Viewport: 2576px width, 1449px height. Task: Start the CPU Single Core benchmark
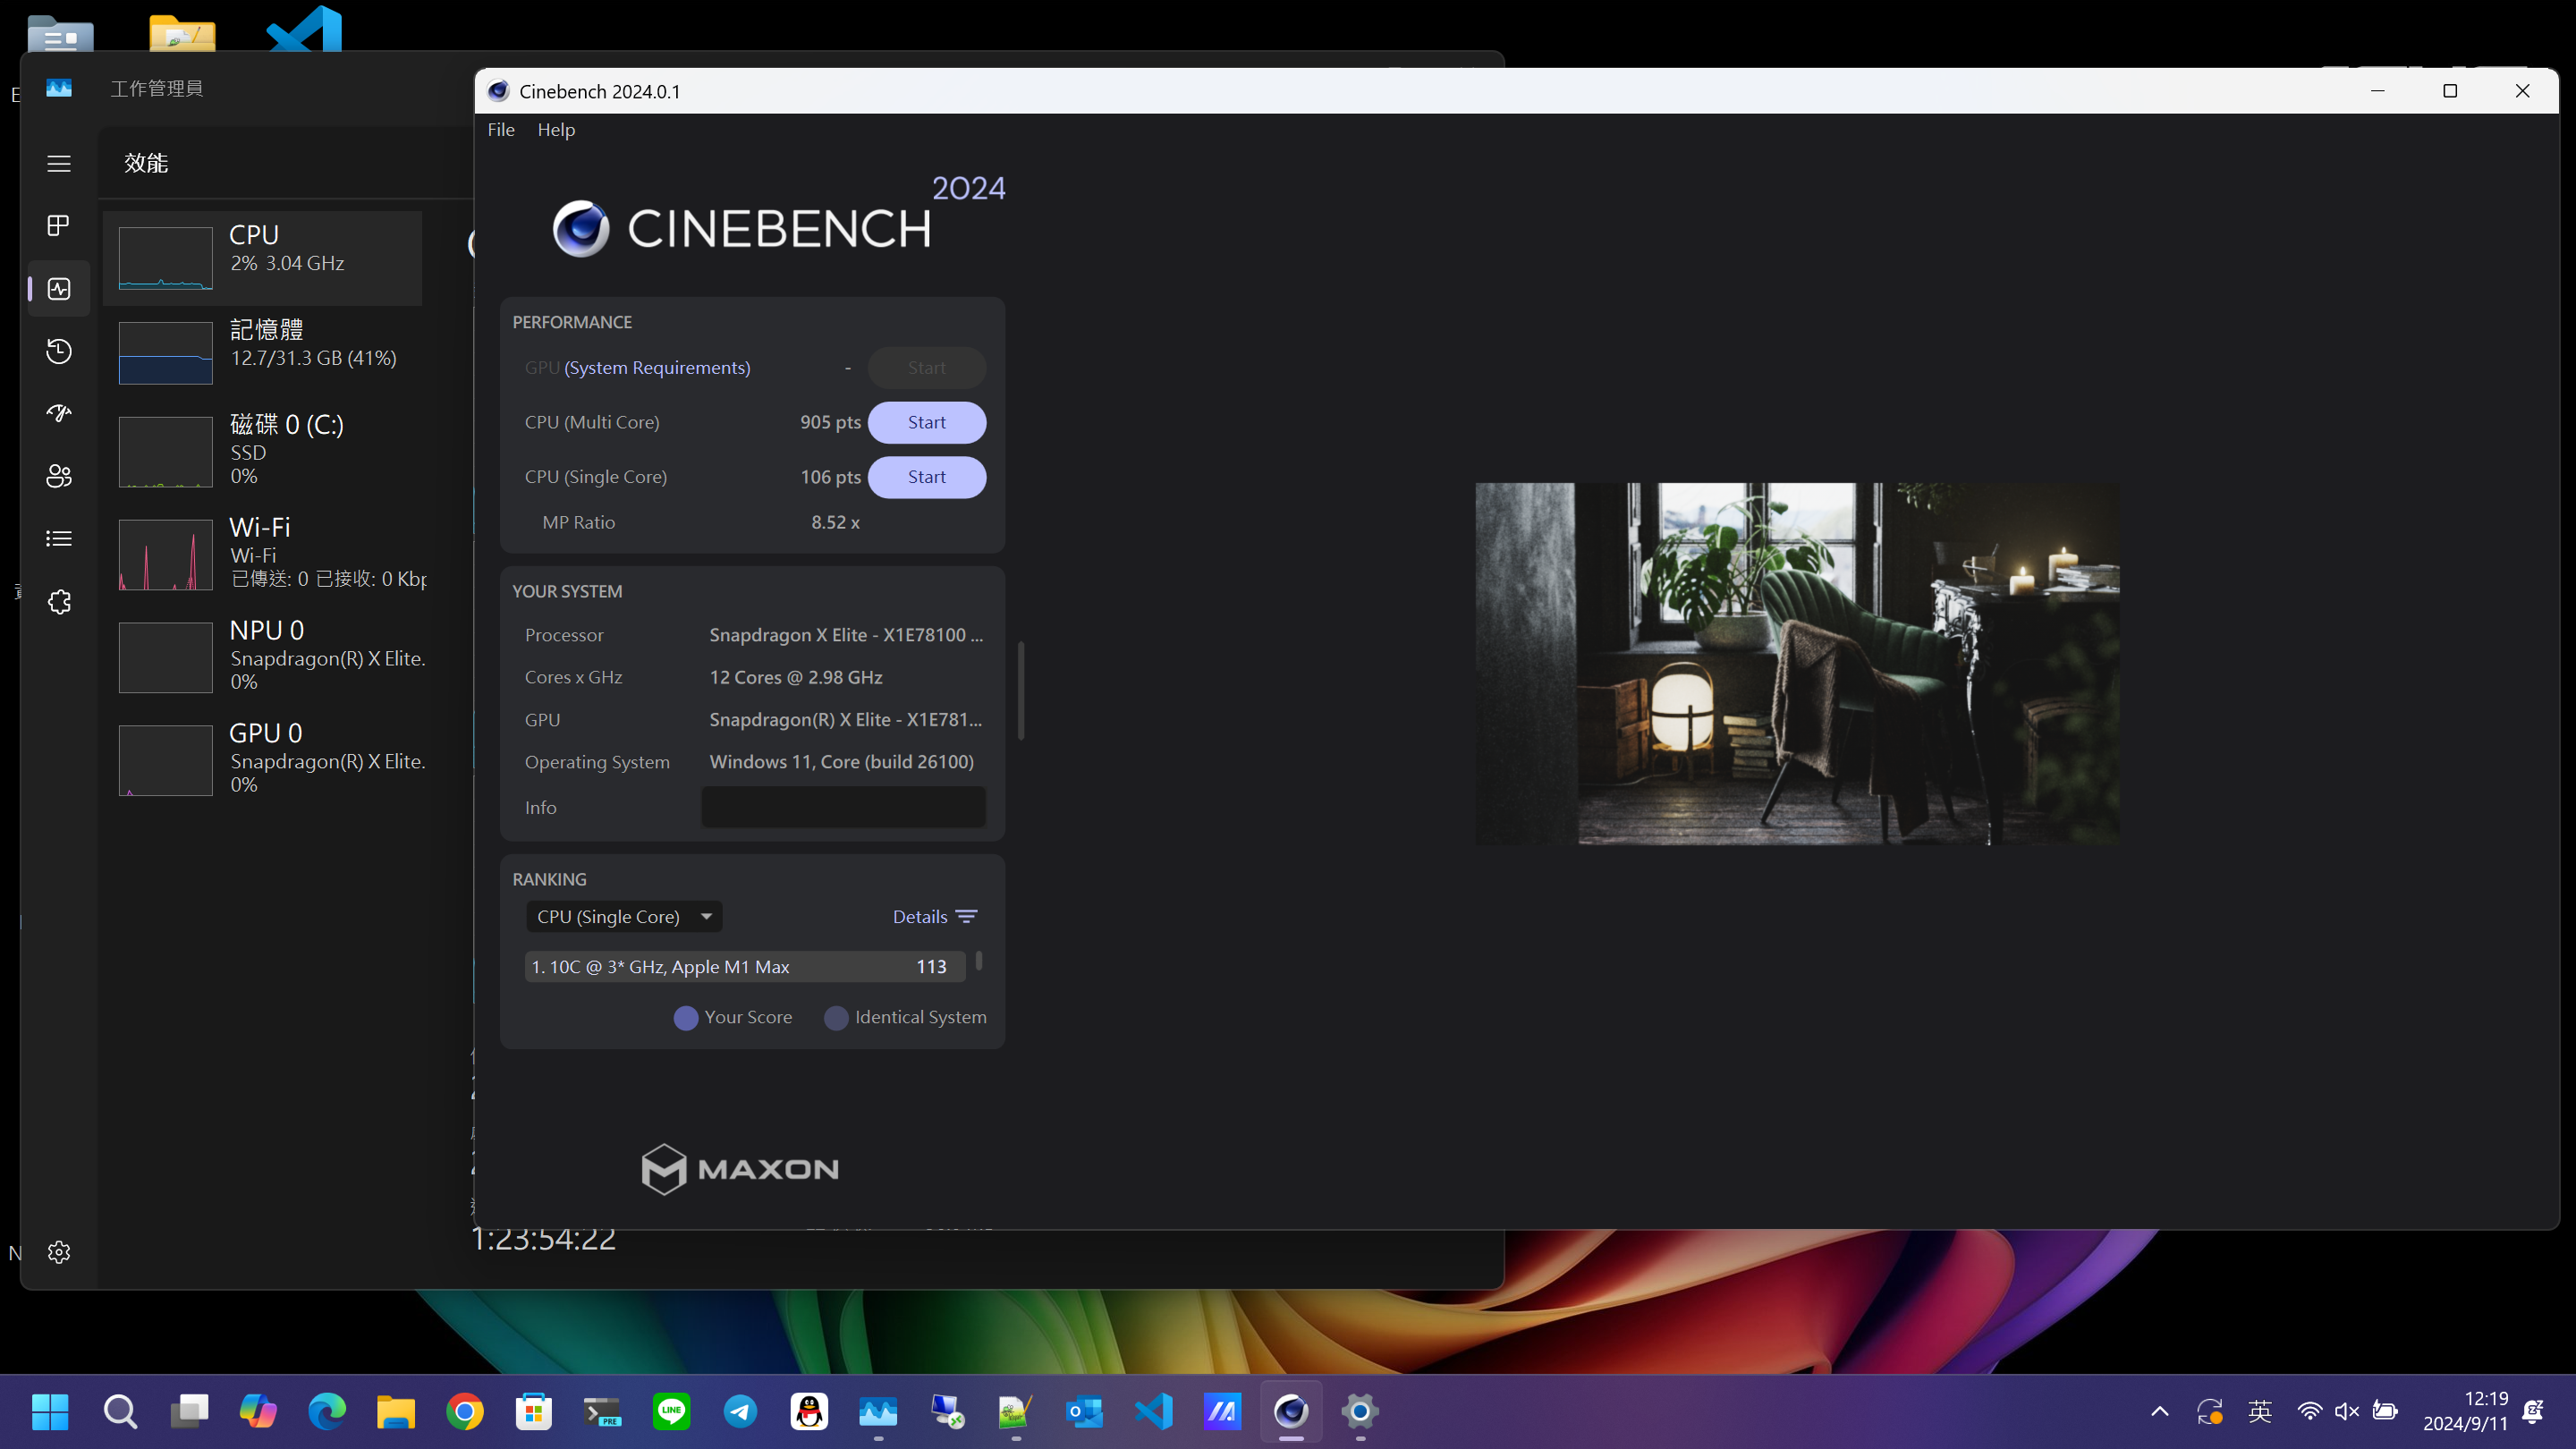[x=926, y=477]
